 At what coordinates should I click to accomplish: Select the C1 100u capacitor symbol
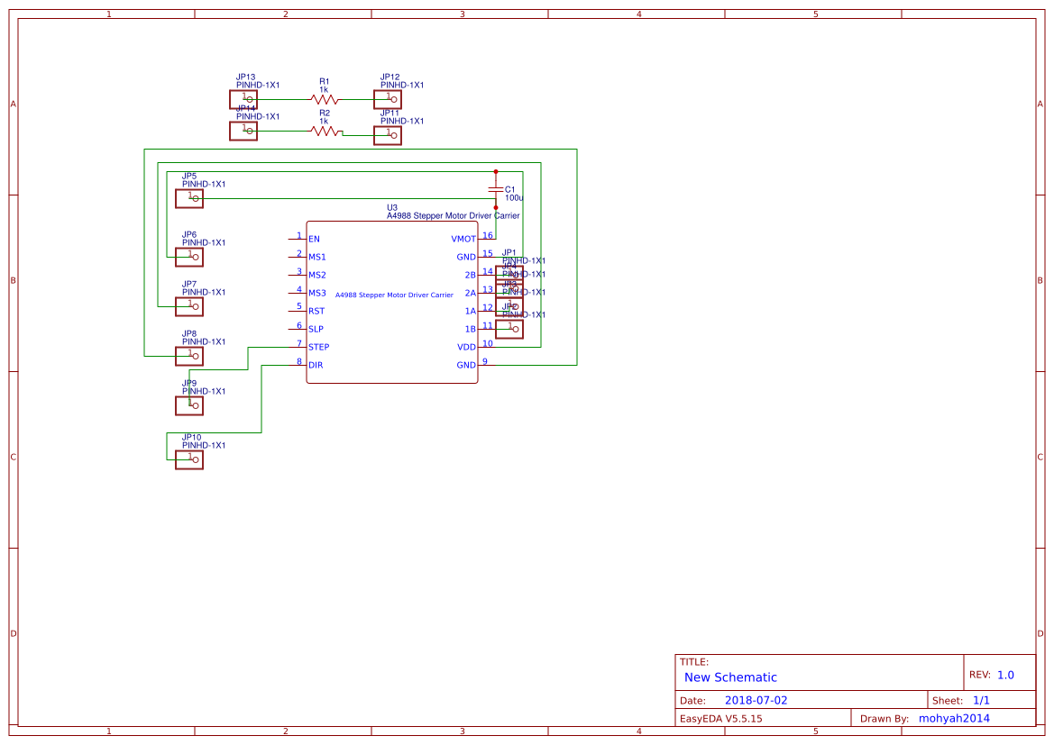tap(496, 190)
